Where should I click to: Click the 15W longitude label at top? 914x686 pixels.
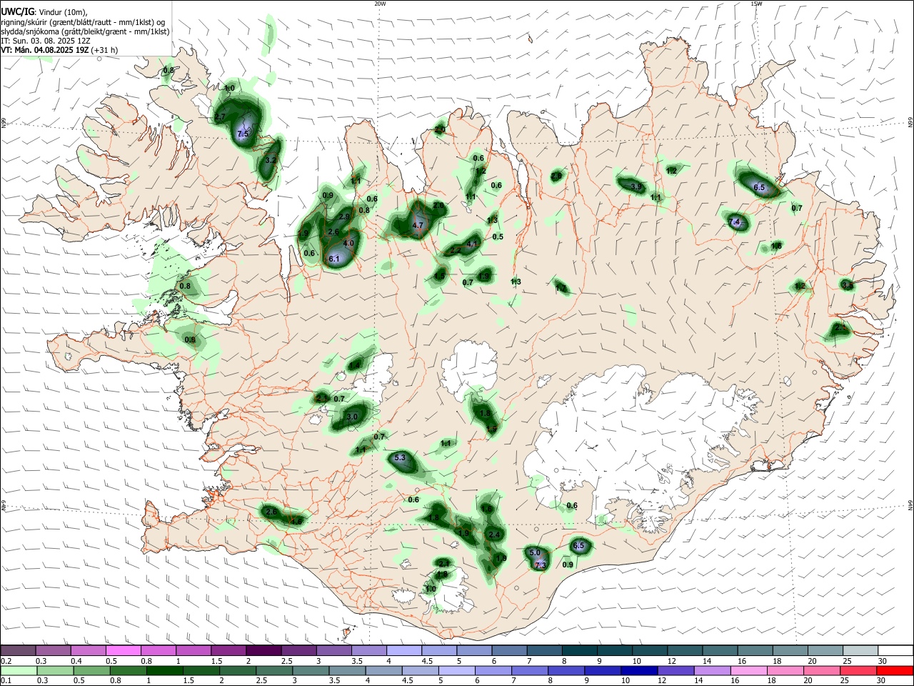756,4
